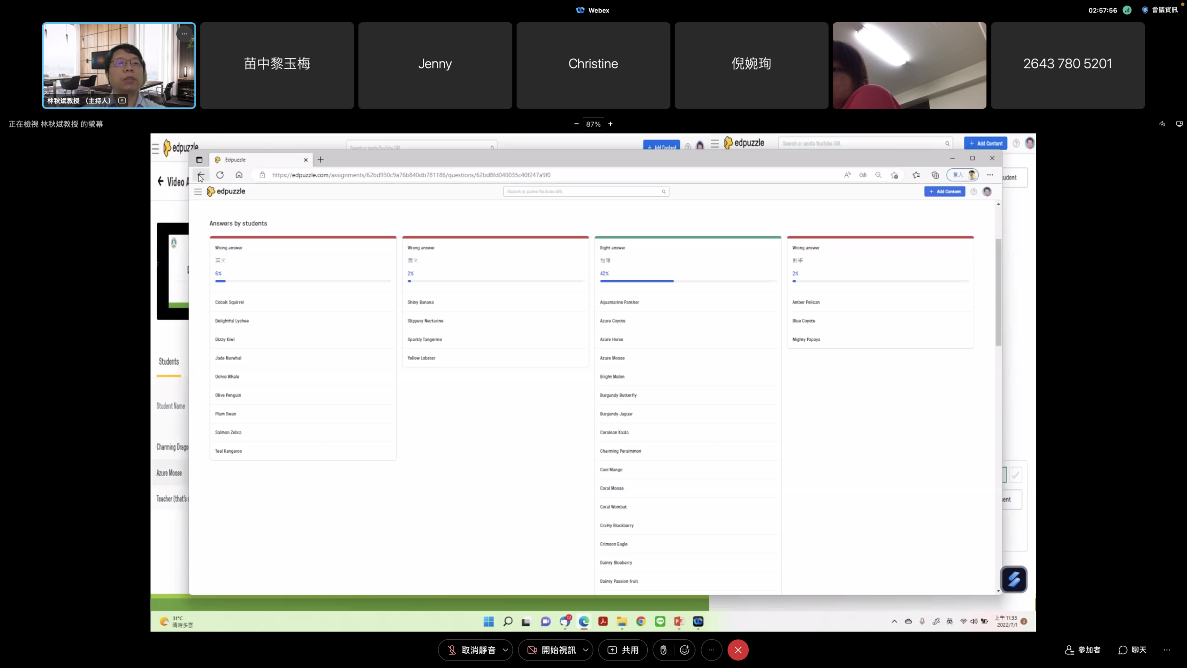The image size is (1187, 668).
Task: Click the red leave meeting button
Action: coord(738,650)
